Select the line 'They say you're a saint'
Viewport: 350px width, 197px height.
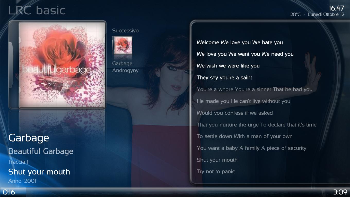click(224, 77)
